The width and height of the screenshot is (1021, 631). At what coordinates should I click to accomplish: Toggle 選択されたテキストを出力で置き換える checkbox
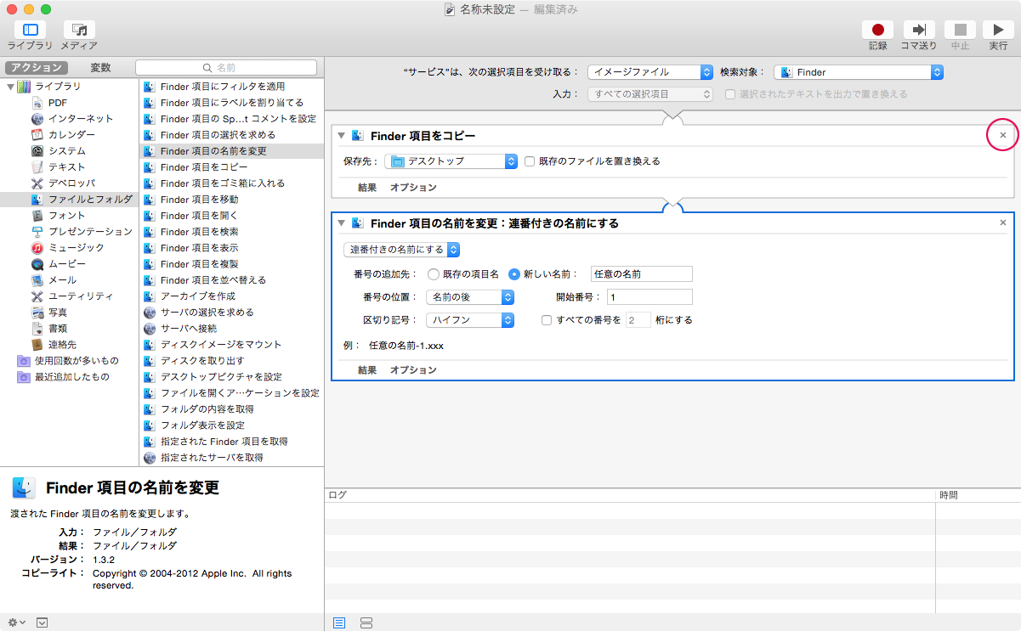(730, 94)
